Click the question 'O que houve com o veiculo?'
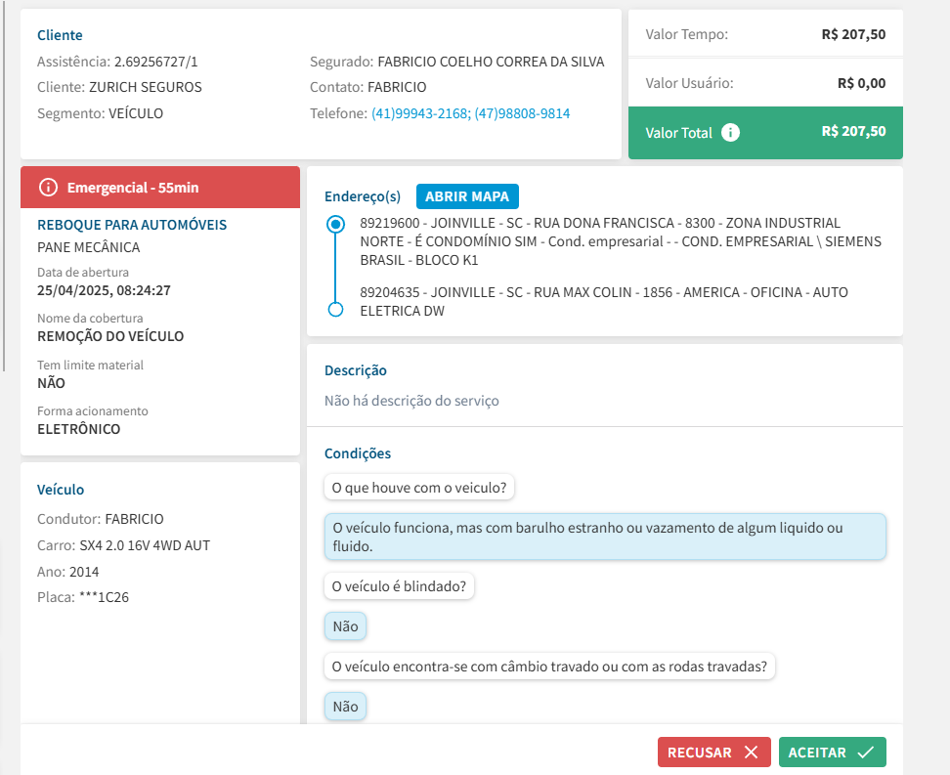Image resolution: width=950 pixels, height=775 pixels. coord(420,487)
